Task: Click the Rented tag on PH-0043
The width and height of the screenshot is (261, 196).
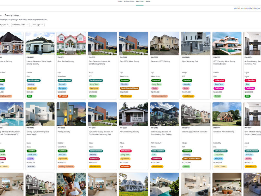Action: pos(186,166)
